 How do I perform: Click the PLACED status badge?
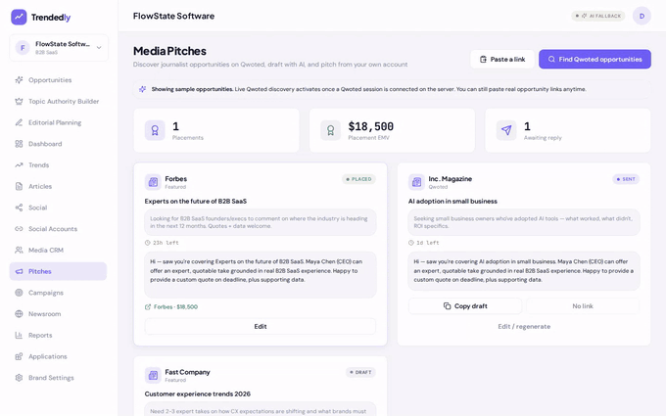(358, 179)
